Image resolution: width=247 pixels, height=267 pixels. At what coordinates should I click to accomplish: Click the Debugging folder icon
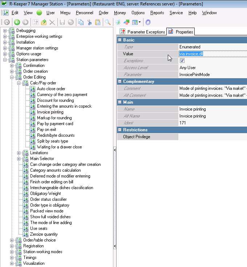pyautogui.click(x=12, y=31)
